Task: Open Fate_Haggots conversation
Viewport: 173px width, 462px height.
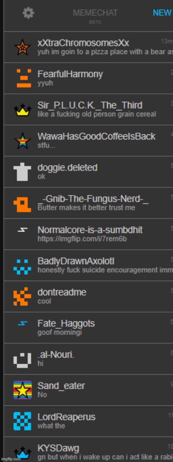Action: (88, 328)
